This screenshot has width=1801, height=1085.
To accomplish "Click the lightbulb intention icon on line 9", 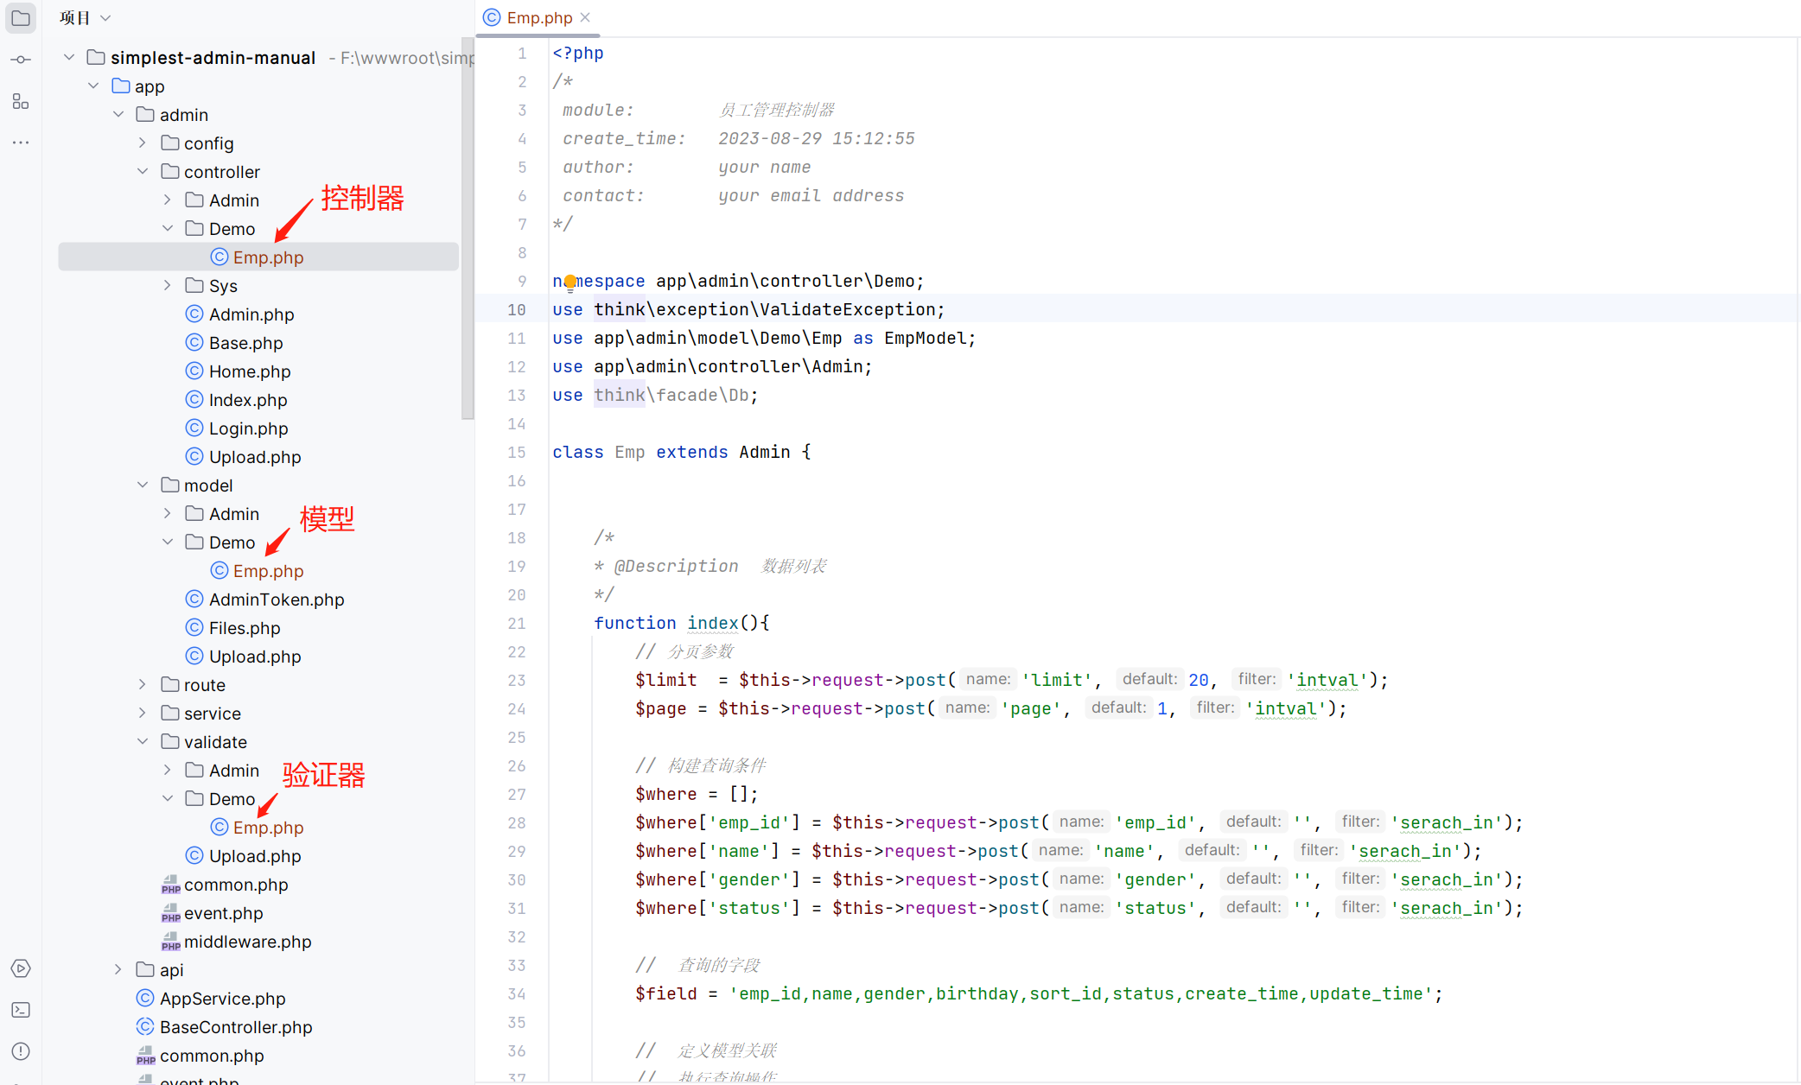I will click(570, 281).
